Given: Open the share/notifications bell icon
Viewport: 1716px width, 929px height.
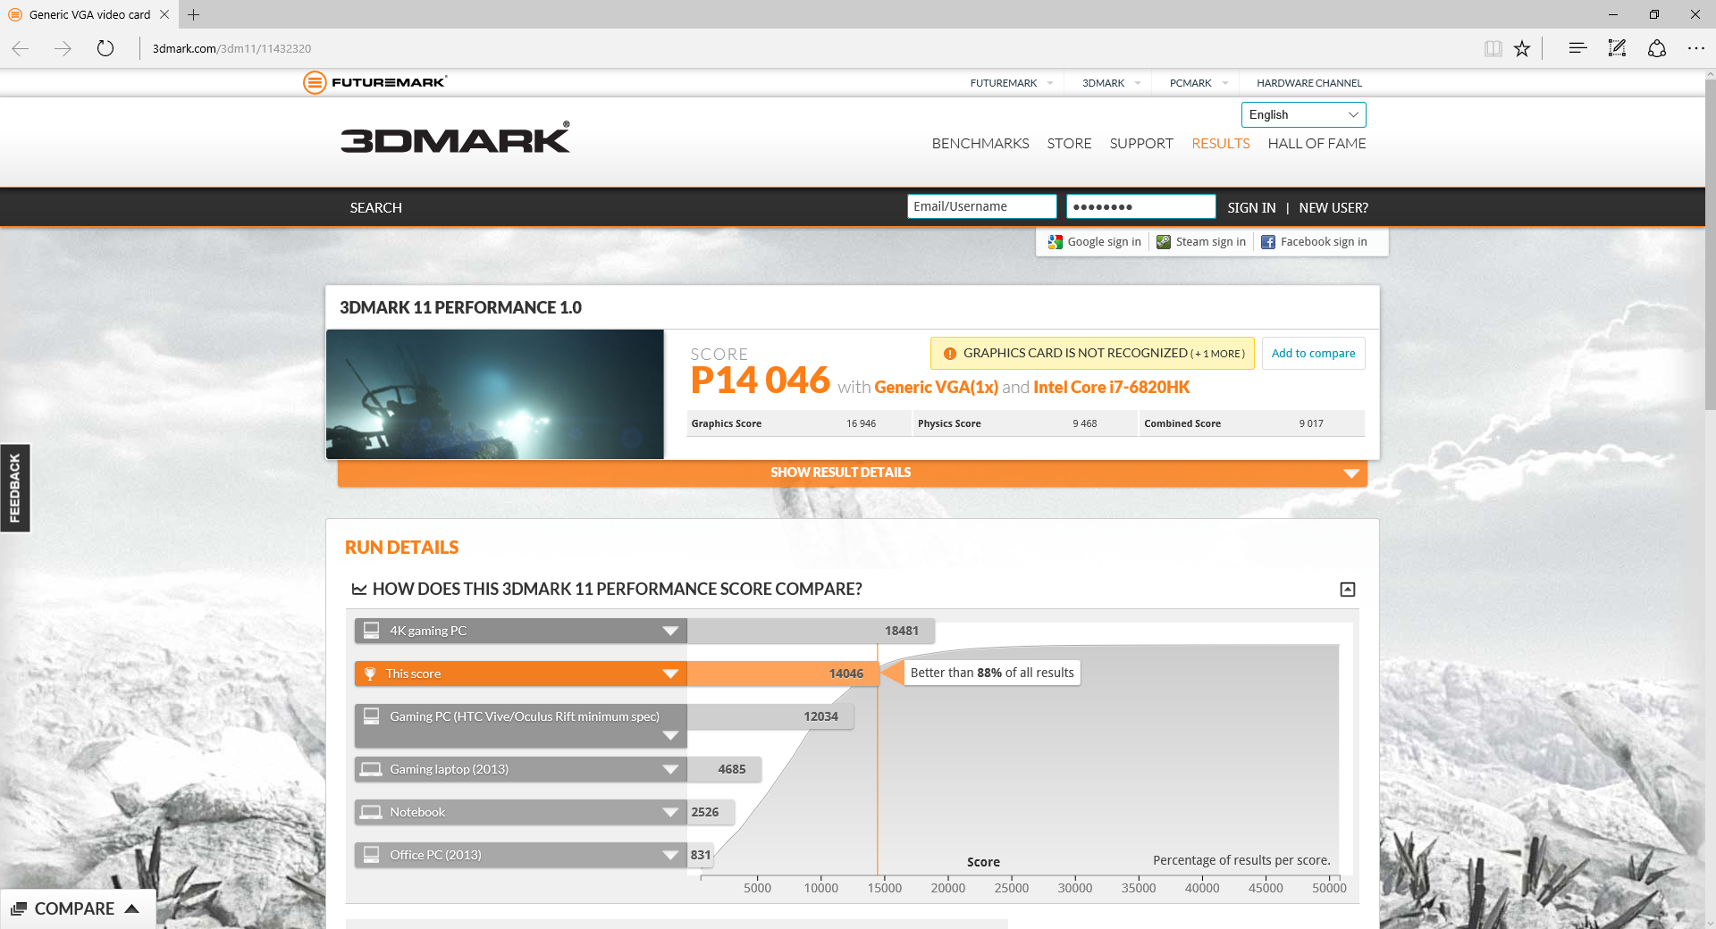Looking at the screenshot, I should click(1657, 48).
